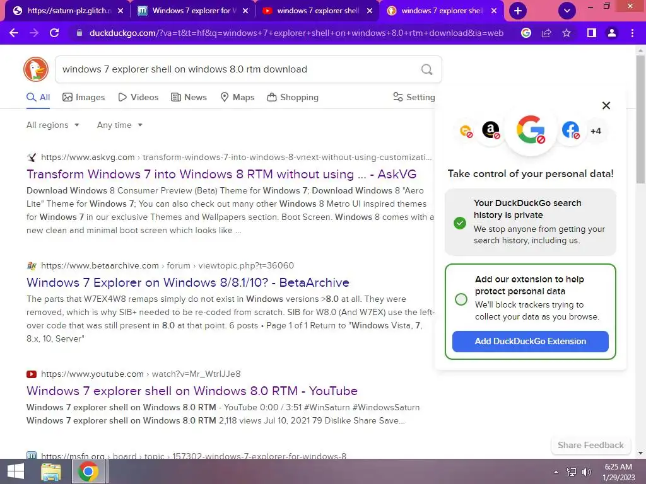
Task: Switch to the Shopping tab
Action: point(293,98)
